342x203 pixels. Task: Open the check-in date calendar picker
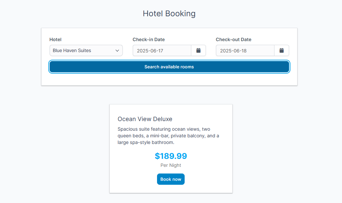198,50
